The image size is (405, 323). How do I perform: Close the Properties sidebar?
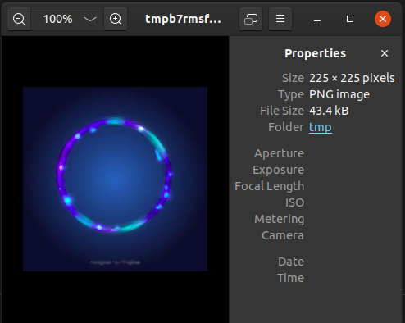click(385, 53)
